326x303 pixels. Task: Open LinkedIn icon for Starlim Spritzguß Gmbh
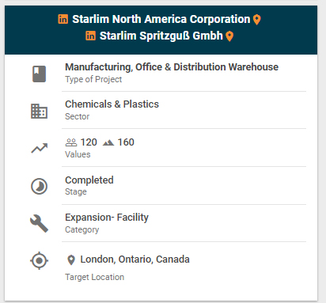pyautogui.click(x=90, y=36)
